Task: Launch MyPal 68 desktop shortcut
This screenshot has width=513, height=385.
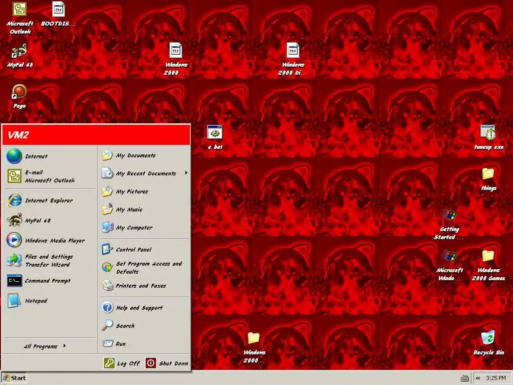Action: 20,56
